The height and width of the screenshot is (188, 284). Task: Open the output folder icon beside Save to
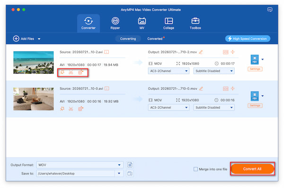coord(130,173)
